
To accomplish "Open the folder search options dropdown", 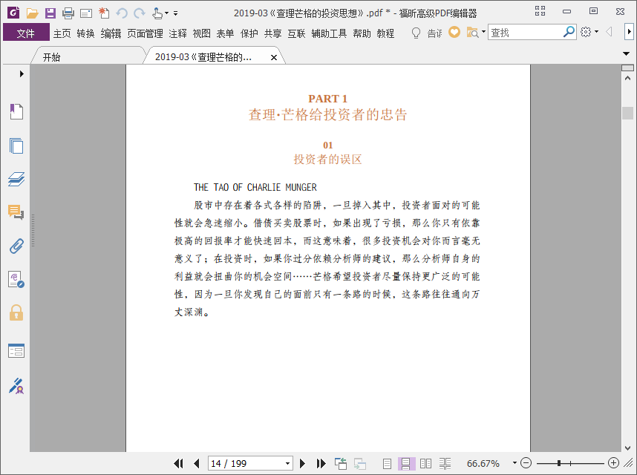I will pos(483,32).
